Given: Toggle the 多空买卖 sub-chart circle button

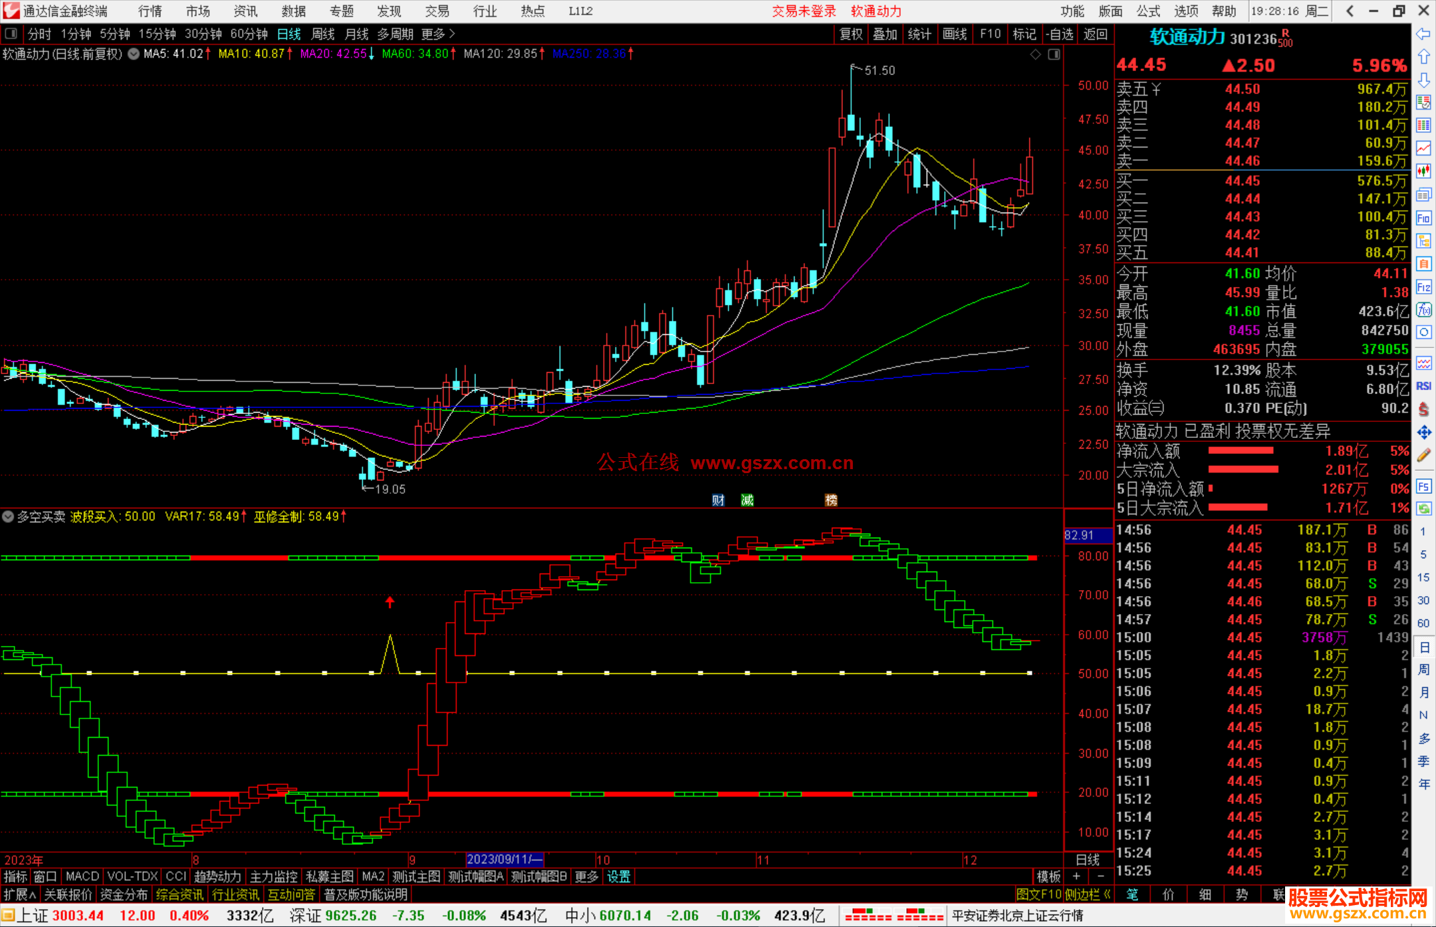Looking at the screenshot, I should pyautogui.click(x=8, y=516).
